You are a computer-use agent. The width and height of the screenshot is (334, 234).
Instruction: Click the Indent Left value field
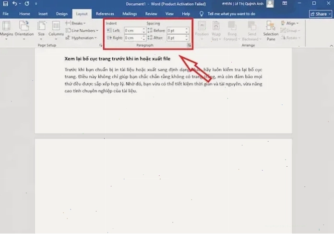click(133, 30)
